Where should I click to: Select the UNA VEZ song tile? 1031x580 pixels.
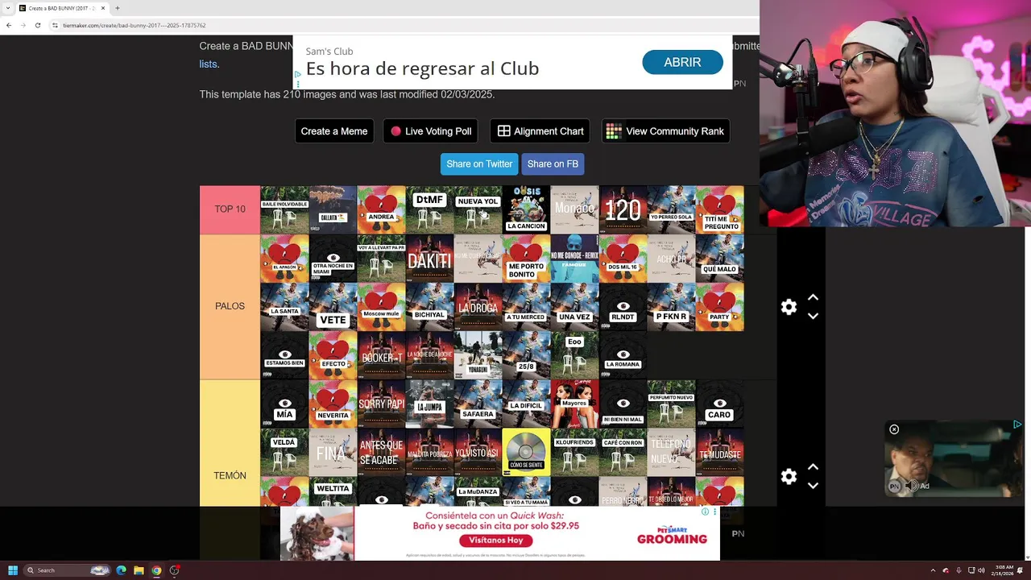pos(574,306)
